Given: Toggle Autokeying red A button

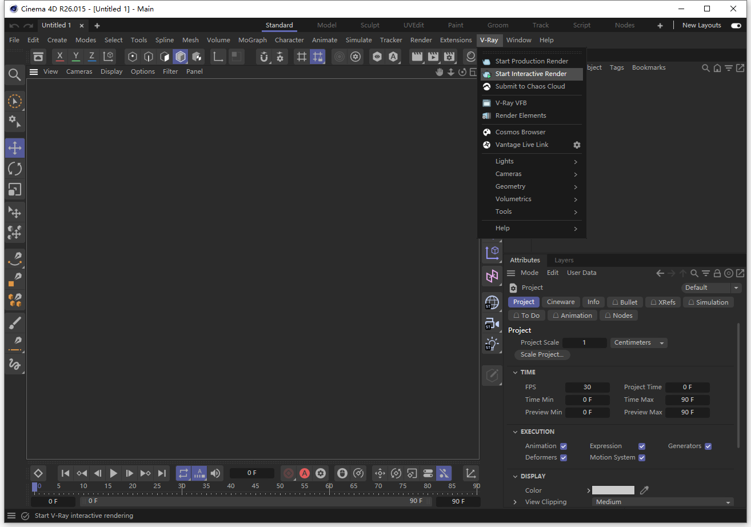Looking at the screenshot, I should (x=305, y=473).
